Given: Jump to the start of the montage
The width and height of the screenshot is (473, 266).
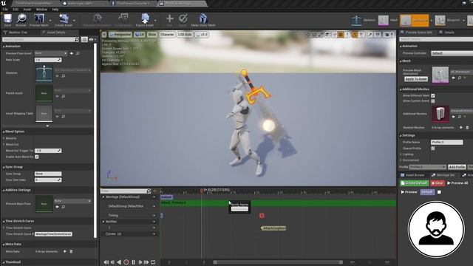Looking at the screenshot, I should pyautogui.click(x=106, y=262).
